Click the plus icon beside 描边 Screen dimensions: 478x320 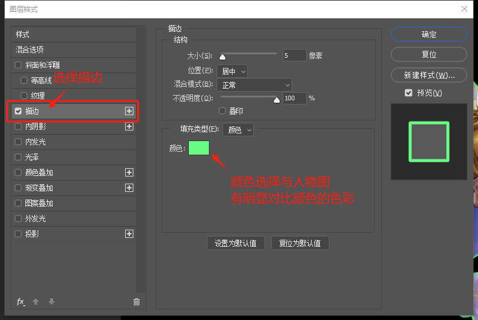129,111
